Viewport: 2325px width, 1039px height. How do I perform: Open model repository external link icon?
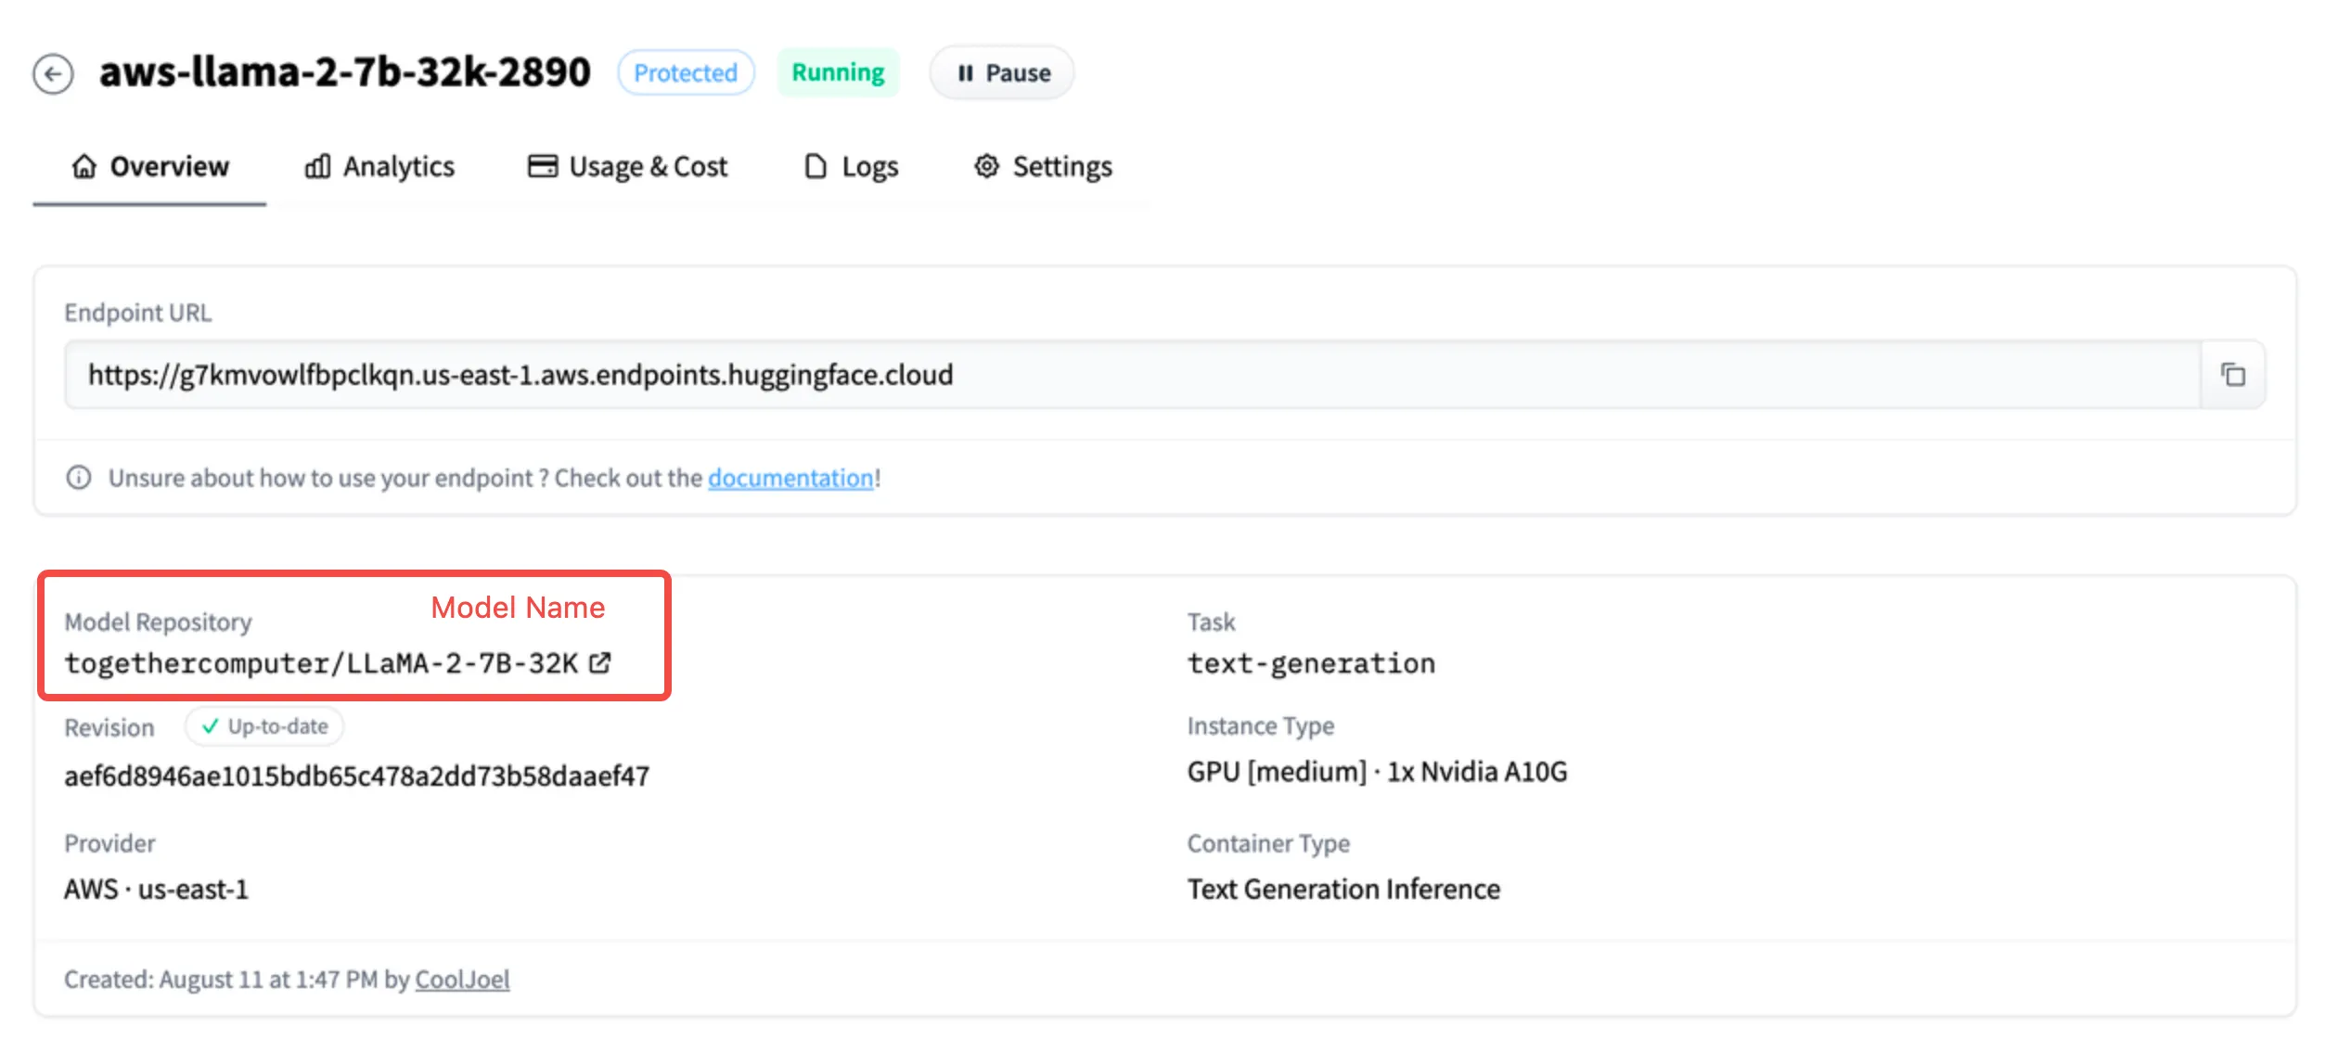click(600, 663)
